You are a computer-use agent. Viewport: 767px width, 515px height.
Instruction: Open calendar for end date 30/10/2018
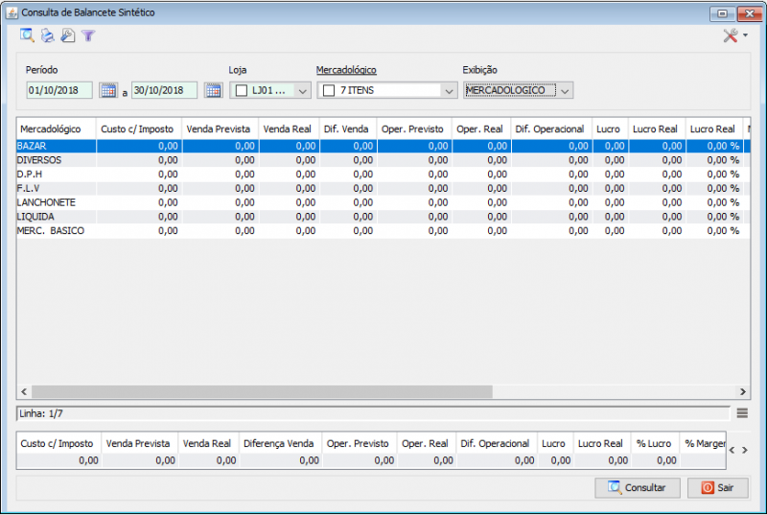pyautogui.click(x=213, y=90)
